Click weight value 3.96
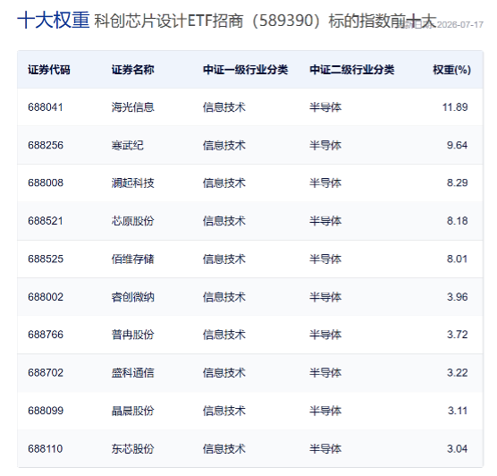This screenshot has width=497, height=476. pos(457,297)
